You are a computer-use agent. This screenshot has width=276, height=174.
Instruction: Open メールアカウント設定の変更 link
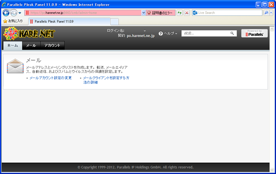(x=51, y=78)
